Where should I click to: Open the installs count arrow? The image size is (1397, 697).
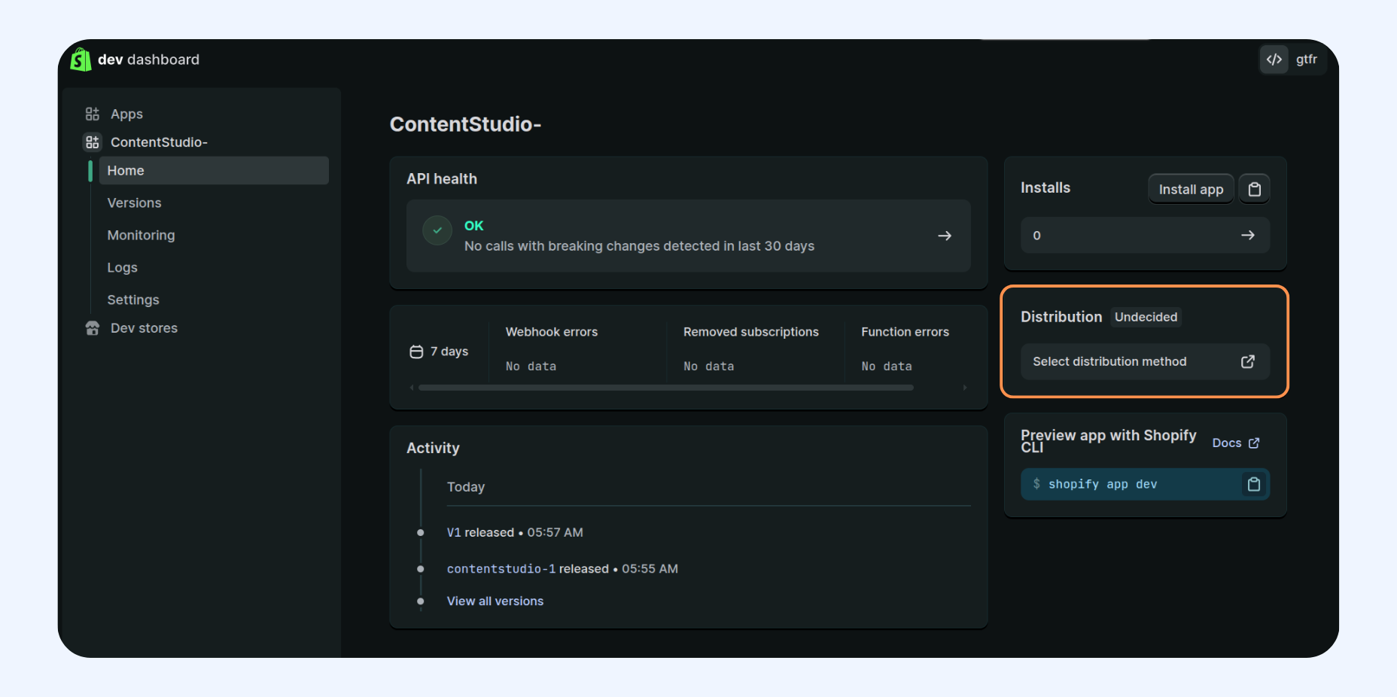1247,236
